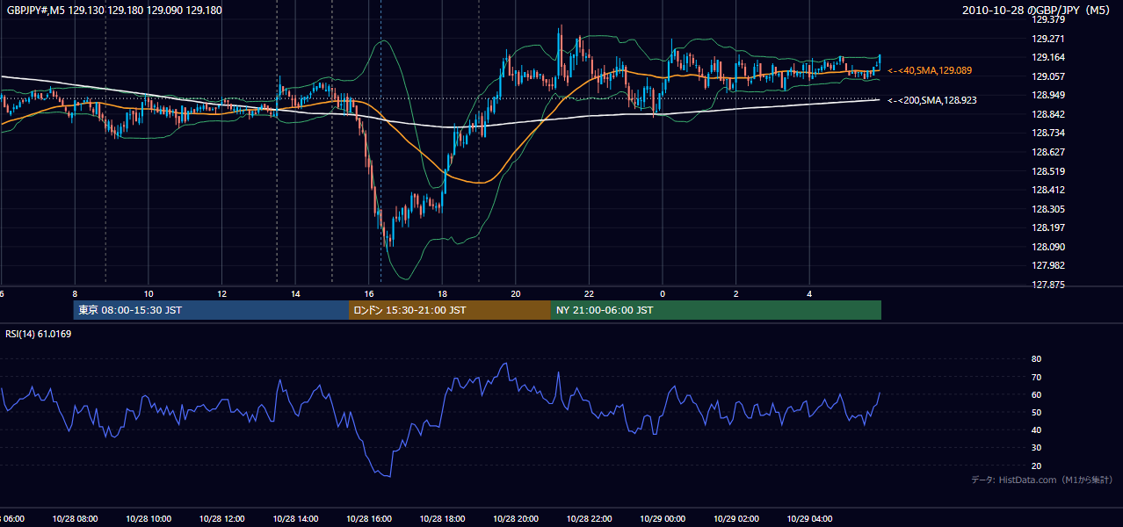Click the 2010-10-28 GBP/JPY (M5) heading
1123x527 pixels.
coord(1038,11)
